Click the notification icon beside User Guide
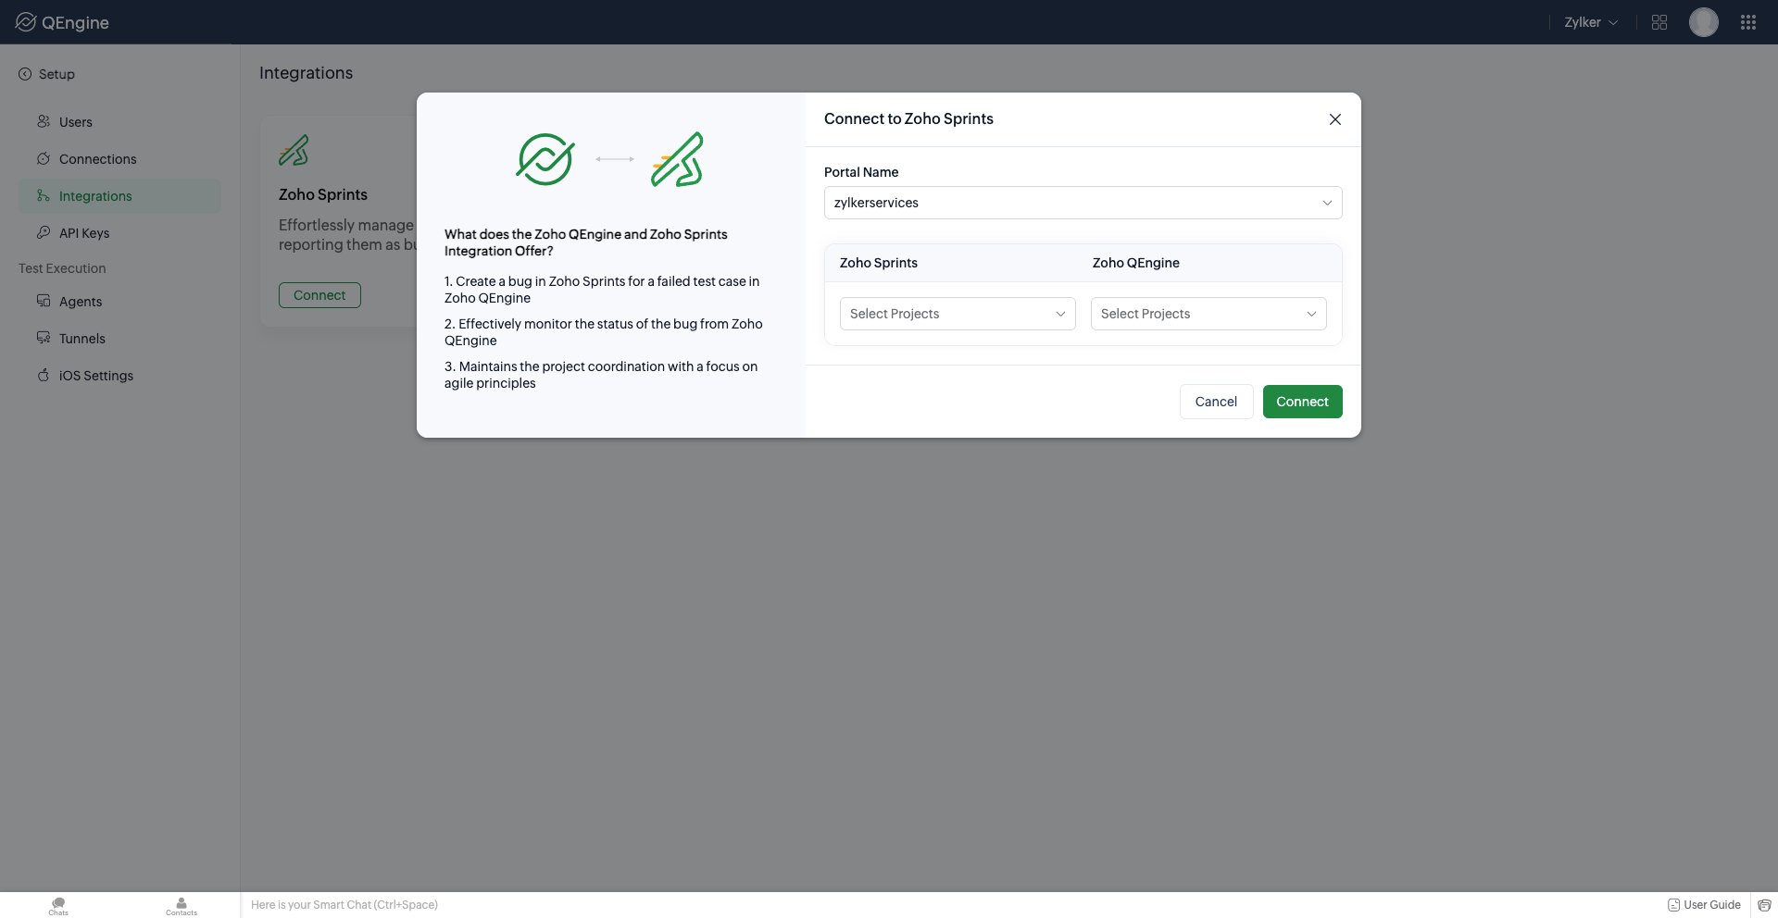This screenshot has height=918, width=1778. point(1765,905)
